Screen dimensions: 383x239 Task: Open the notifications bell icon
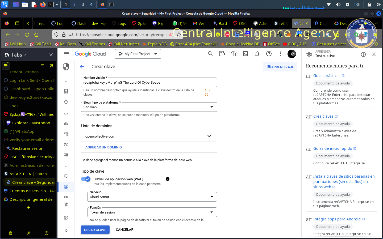257,54
